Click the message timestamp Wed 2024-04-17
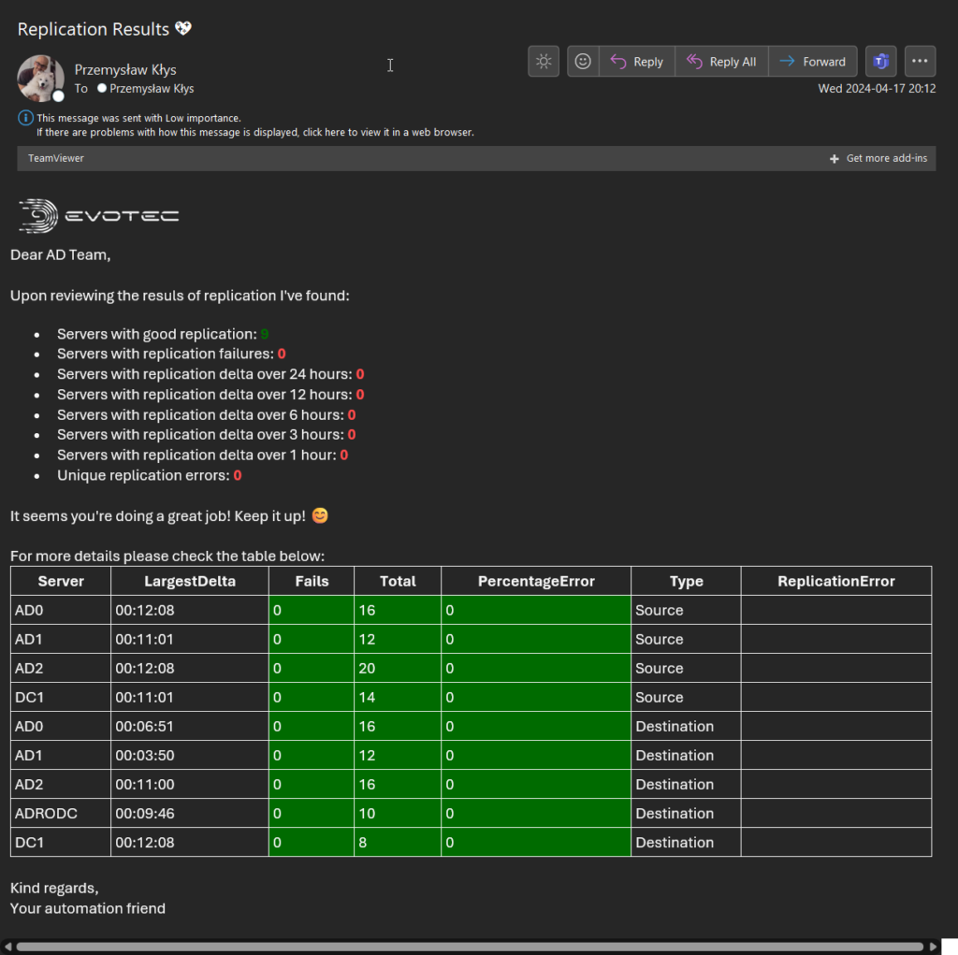The width and height of the screenshot is (958, 955). [x=877, y=89]
